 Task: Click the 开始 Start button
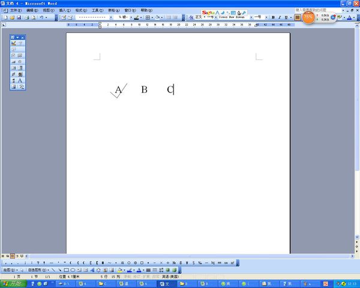(x=14, y=284)
